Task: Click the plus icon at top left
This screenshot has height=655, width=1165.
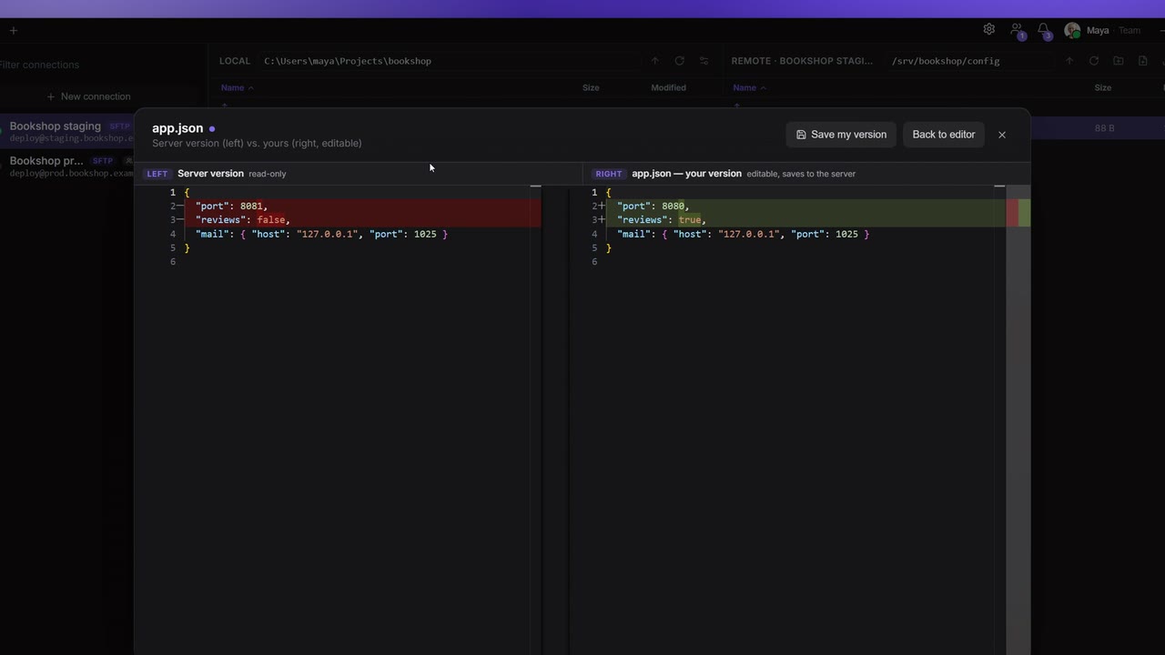Action: (13, 30)
